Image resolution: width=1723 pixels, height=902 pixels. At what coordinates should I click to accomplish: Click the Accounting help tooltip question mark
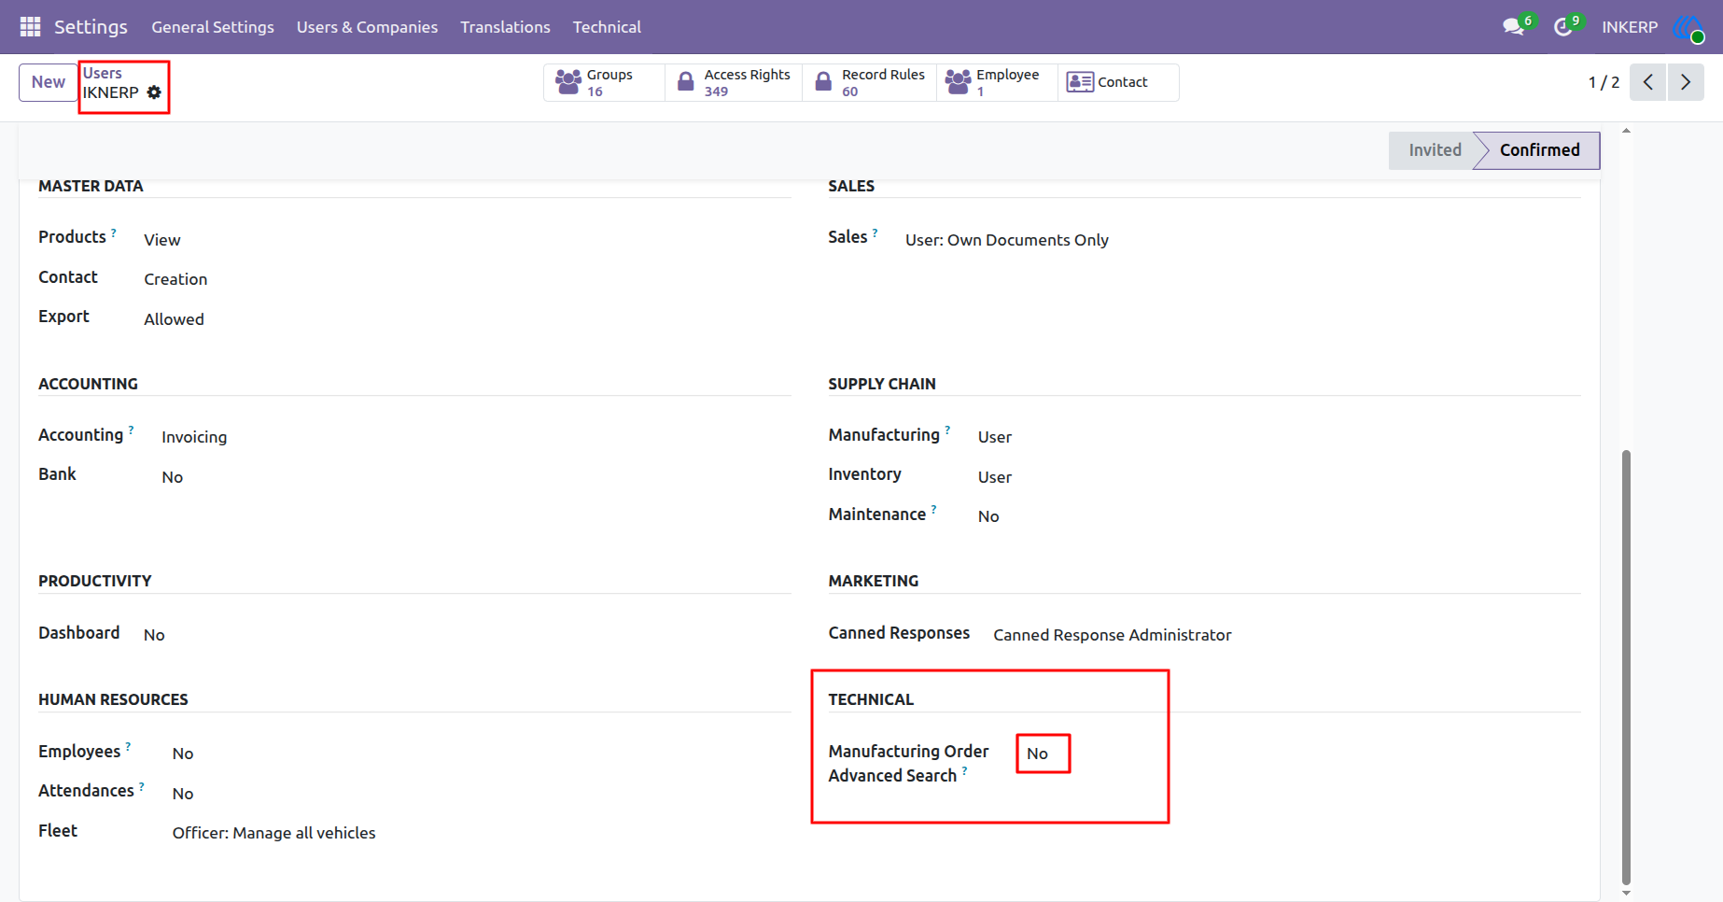131,430
